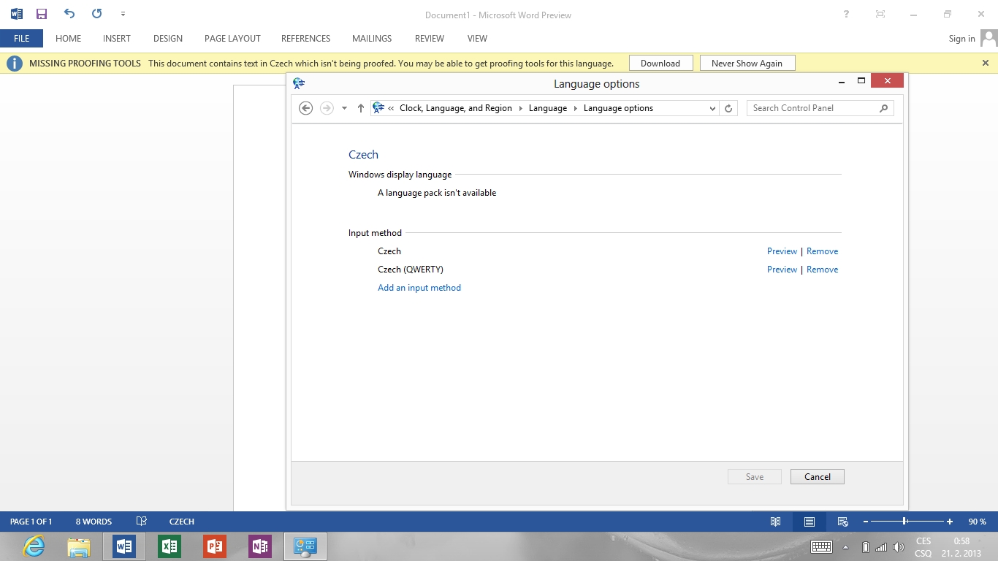
Task: Switch to Read Mode view
Action: pyautogui.click(x=776, y=522)
